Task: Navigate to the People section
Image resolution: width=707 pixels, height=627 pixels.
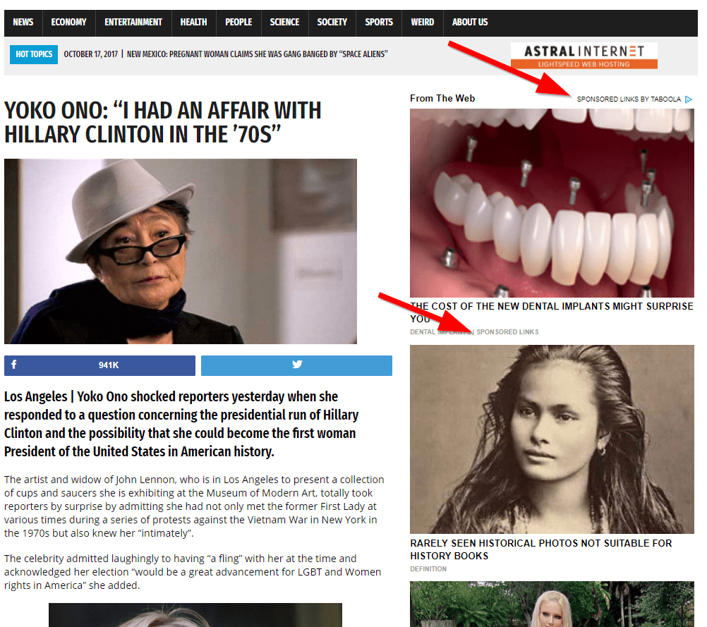Action: pyautogui.click(x=238, y=22)
